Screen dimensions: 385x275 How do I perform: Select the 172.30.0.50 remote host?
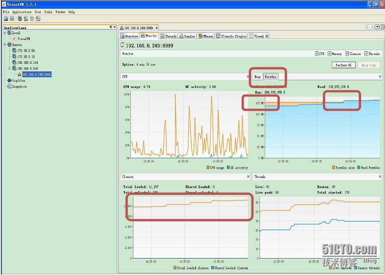pos(26,50)
